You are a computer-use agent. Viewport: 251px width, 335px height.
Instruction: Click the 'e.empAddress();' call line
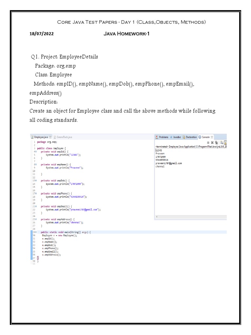(51, 255)
